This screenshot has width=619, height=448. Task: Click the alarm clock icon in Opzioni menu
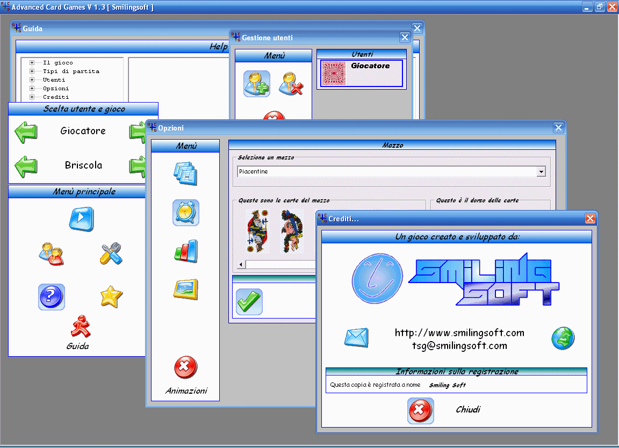[185, 213]
